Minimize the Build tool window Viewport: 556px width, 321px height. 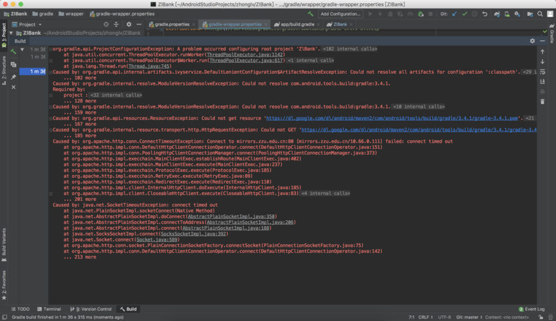(542, 41)
